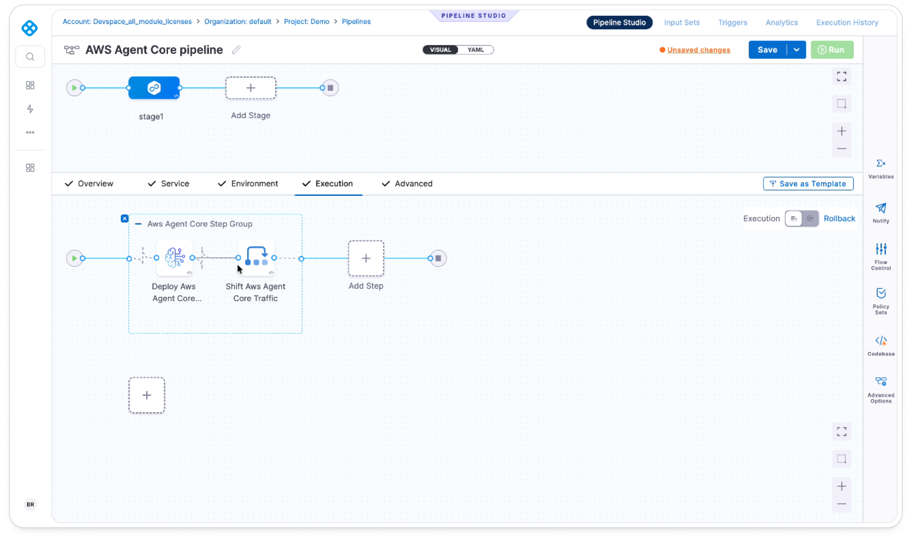912x542 pixels.
Task: Click the Add Stage plus box
Action: click(251, 88)
